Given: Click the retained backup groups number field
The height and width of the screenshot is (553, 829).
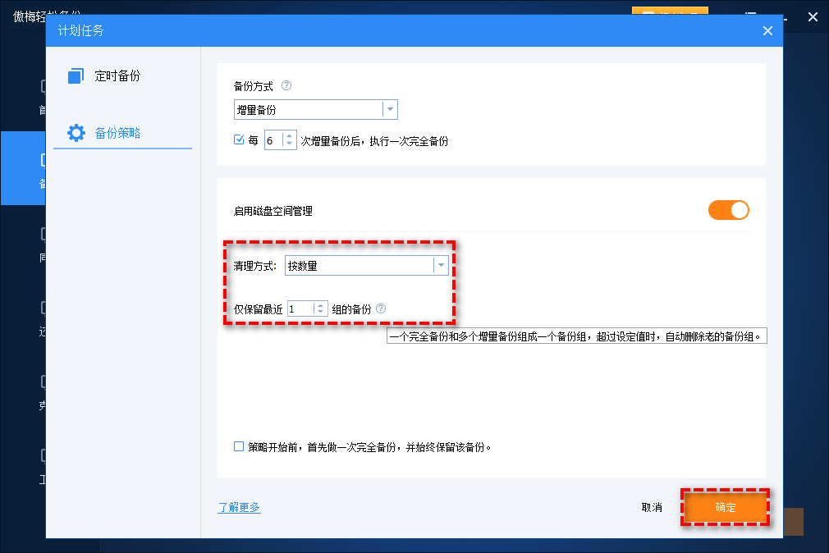Looking at the screenshot, I should 300,308.
